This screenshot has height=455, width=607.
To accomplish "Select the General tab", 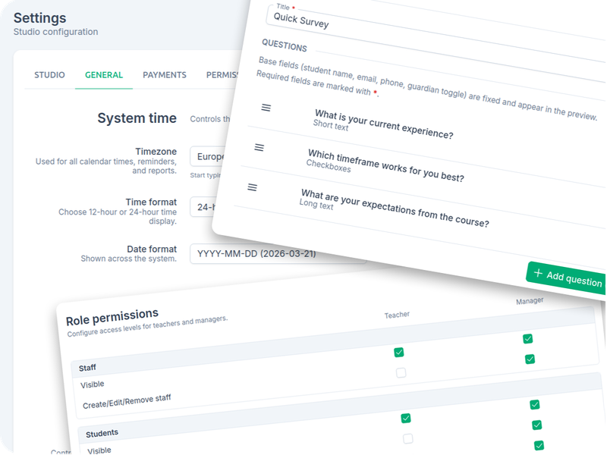I will 104,75.
